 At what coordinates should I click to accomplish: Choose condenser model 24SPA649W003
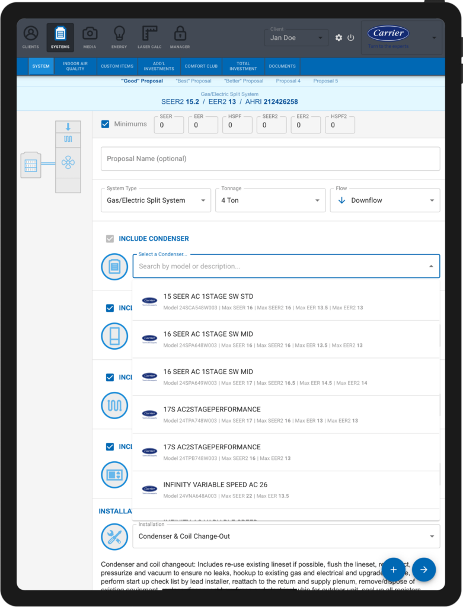click(x=286, y=377)
